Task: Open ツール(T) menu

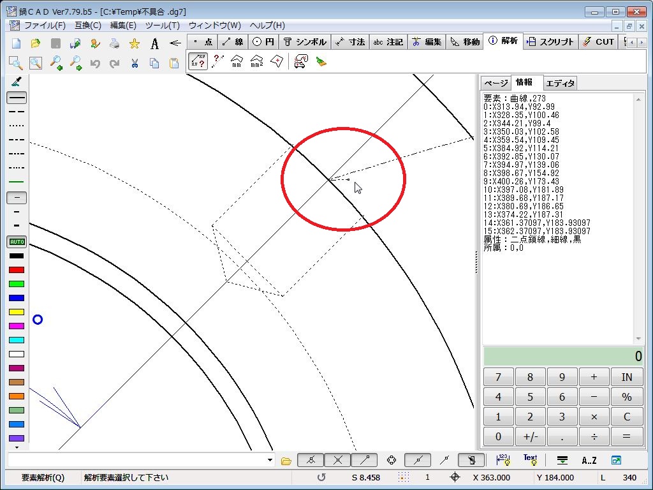Action: tap(163, 26)
